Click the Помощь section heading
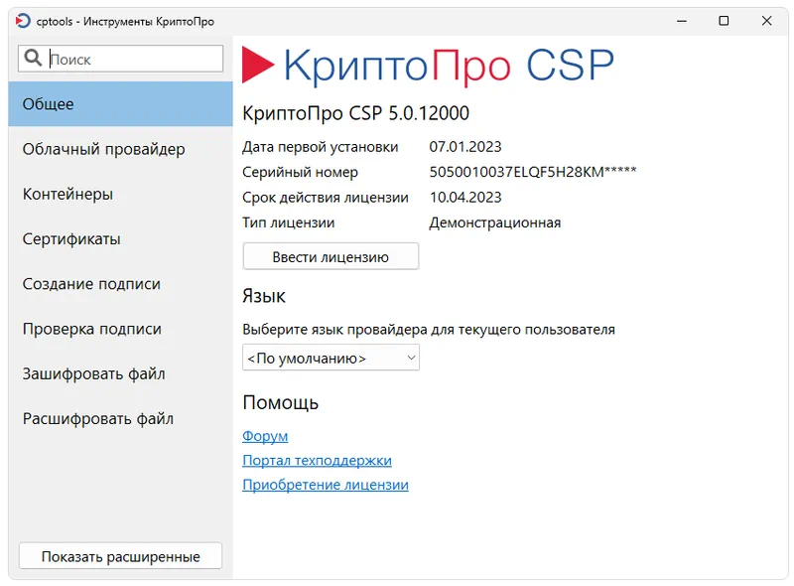Screen dimensions: 794x586 (281, 402)
